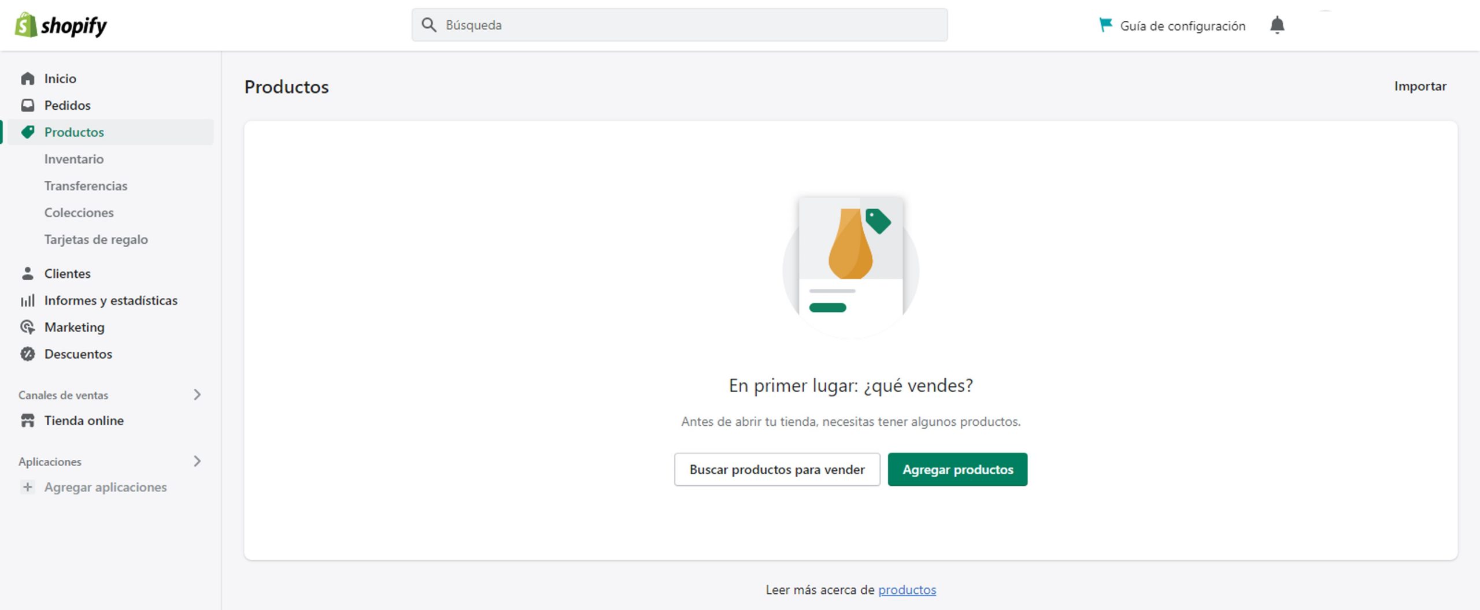The image size is (1480, 610).
Task: Open the Inventario menu item
Action: point(74,159)
